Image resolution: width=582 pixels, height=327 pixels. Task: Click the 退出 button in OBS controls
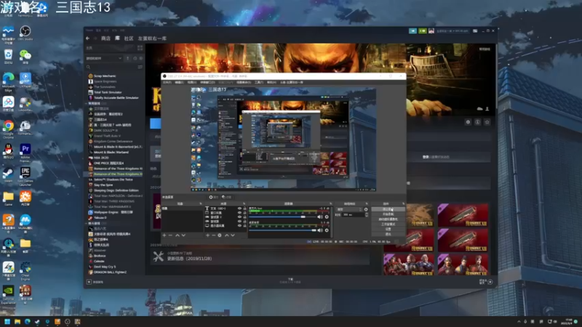point(388,234)
